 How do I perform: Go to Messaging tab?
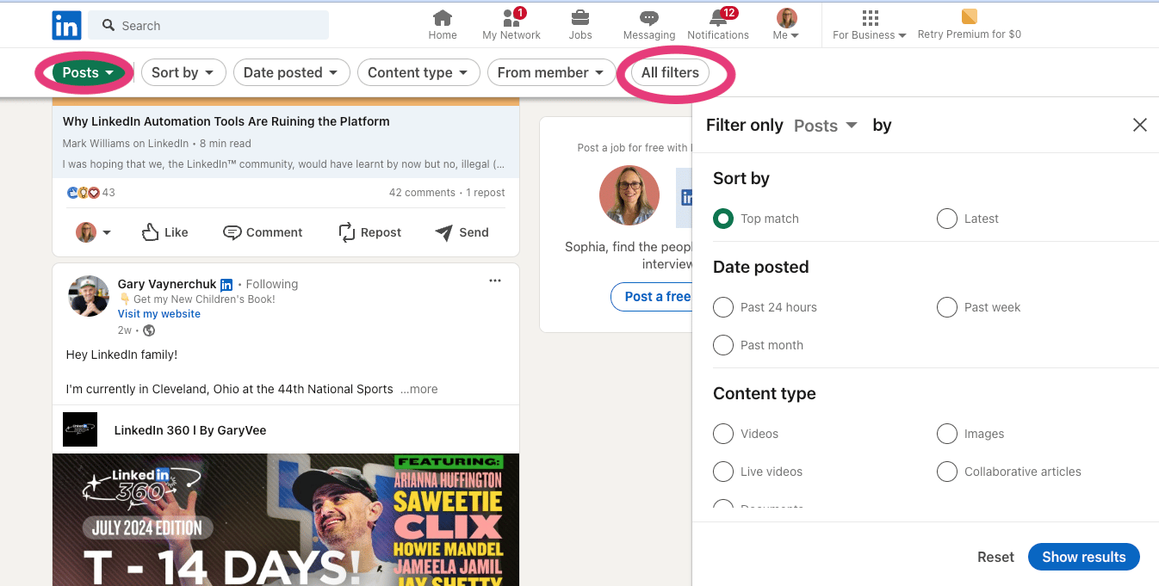click(649, 25)
